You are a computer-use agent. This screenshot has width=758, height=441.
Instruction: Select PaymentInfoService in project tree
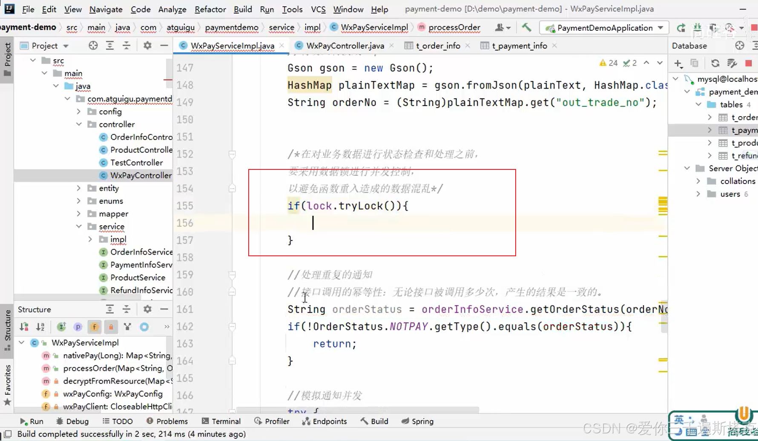tap(141, 265)
